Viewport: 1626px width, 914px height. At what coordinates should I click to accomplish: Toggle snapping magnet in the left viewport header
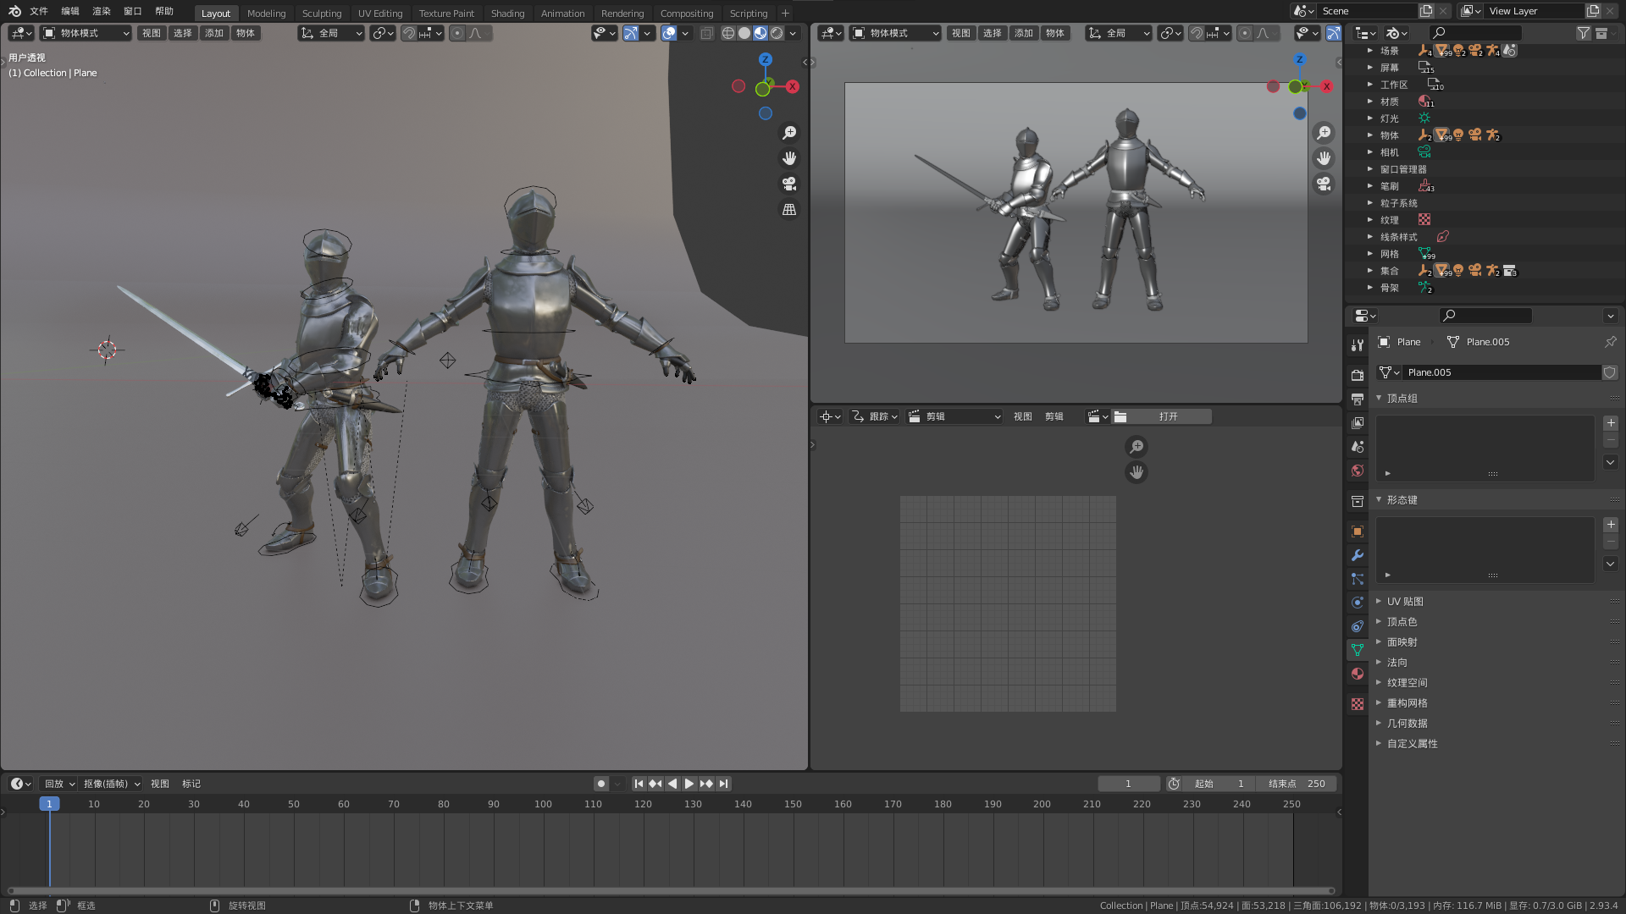pyautogui.click(x=409, y=33)
